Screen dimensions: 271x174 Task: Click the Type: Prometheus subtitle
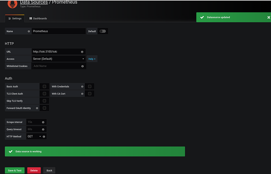coord(30,6)
